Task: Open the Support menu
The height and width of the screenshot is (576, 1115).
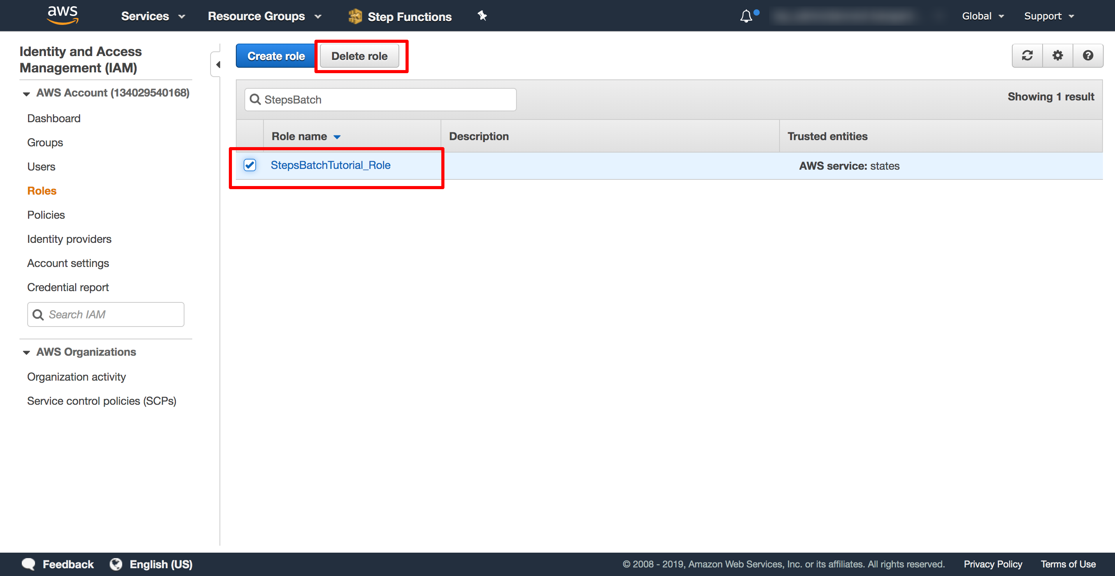Action: (x=1047, y=16)
